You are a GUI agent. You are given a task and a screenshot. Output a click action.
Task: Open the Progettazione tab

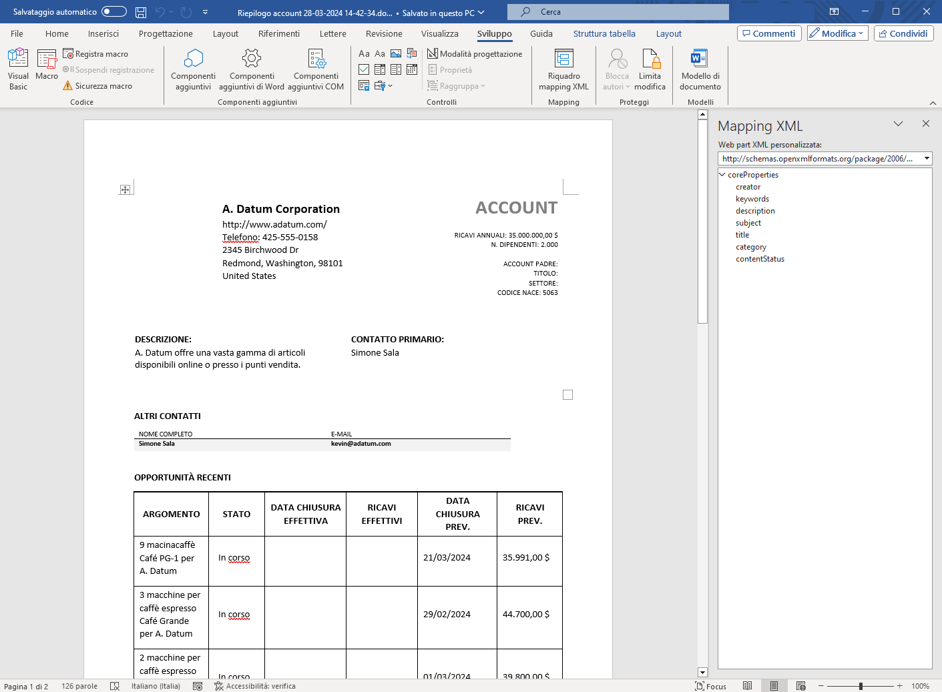click(166, 33)
